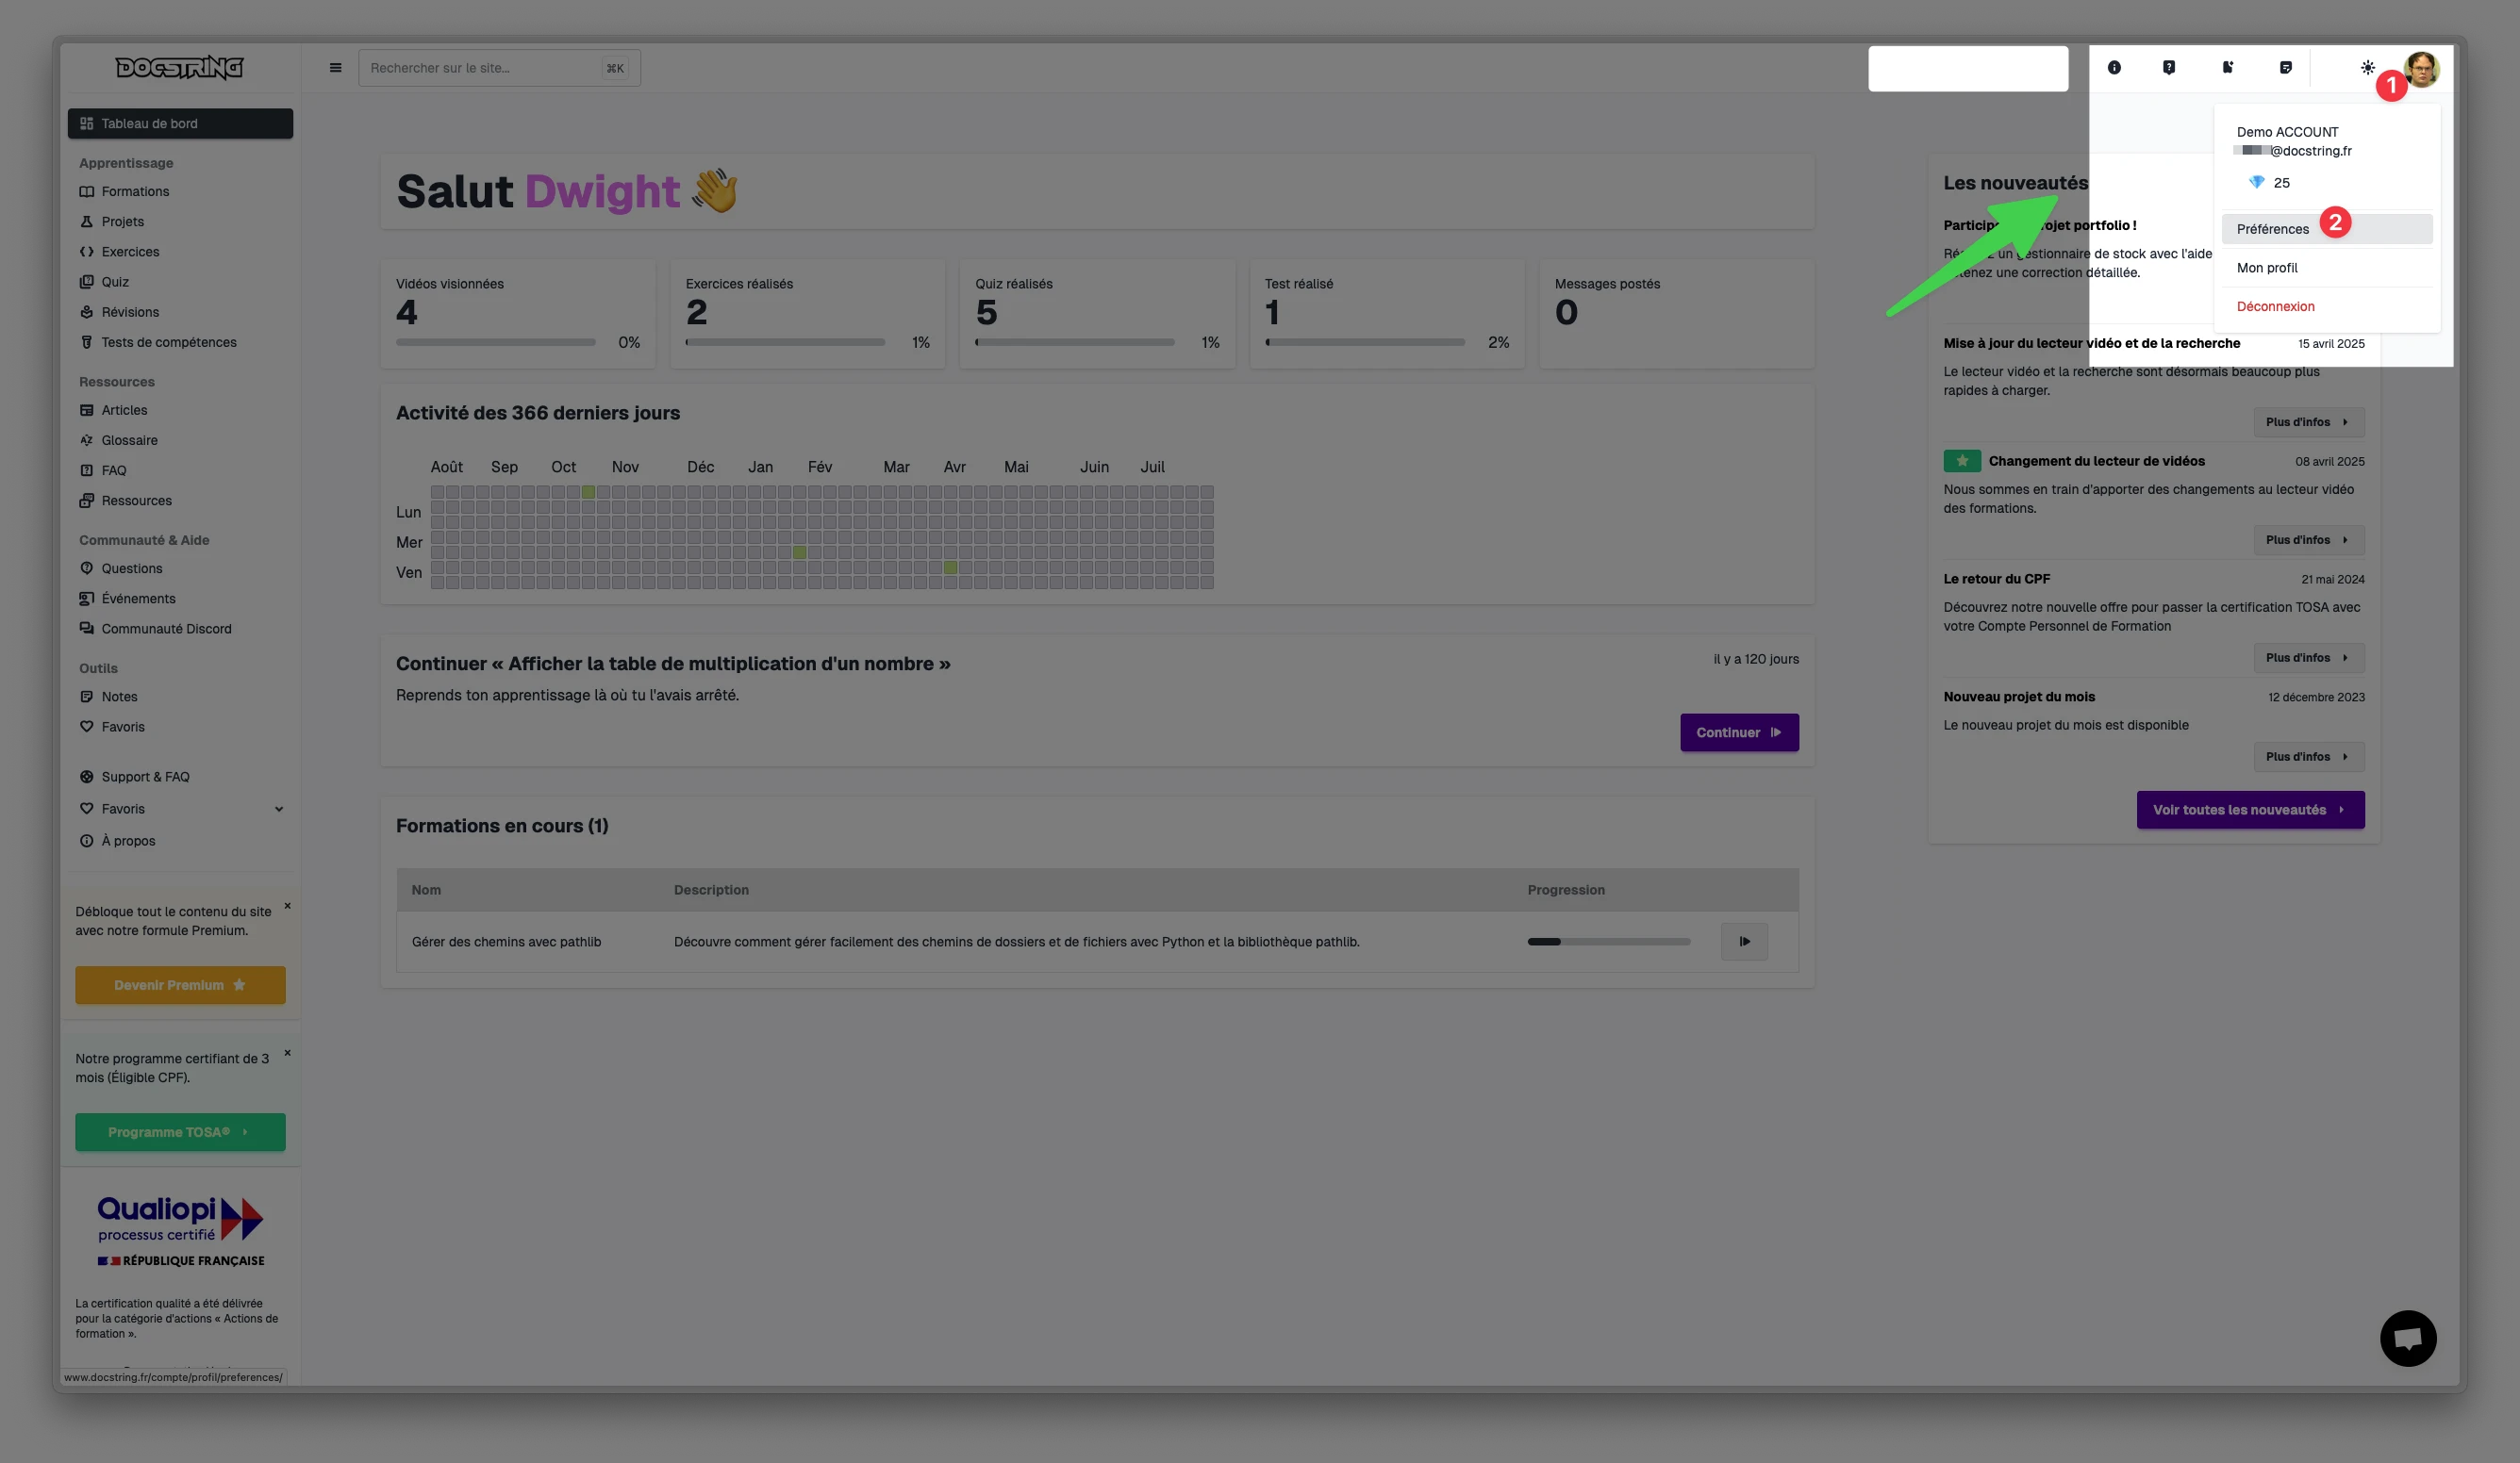Close the TOSA program promo banner
This screenshot has height=1463, width=2520.
[x=287, y=1052]
